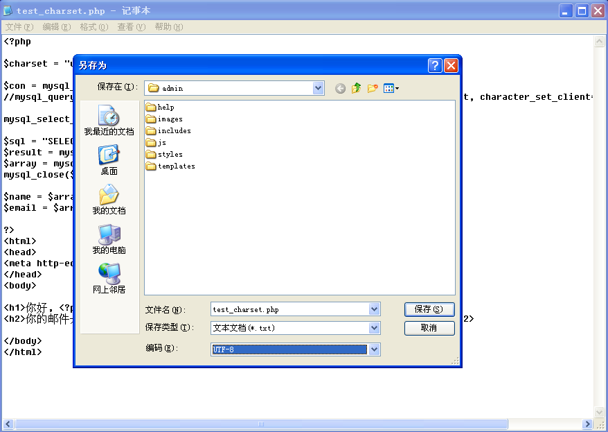The image size is (608, 432).
Task: Open the 格式 menu
Action: click(x=93, y=26)
